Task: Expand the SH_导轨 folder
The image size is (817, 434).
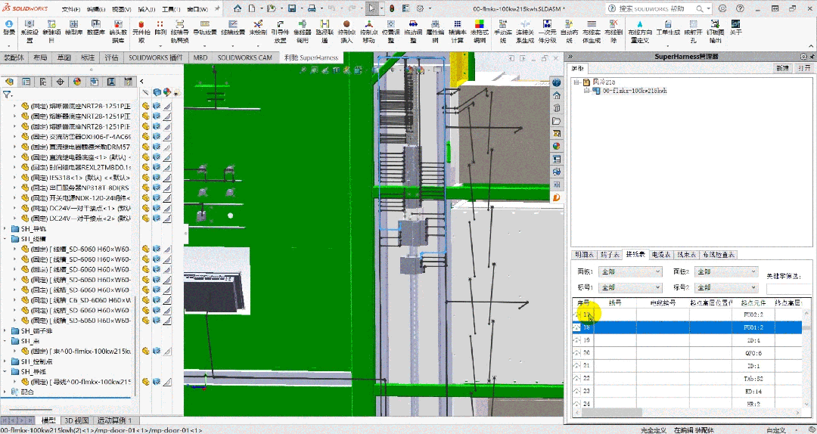Action: [5, 229]
